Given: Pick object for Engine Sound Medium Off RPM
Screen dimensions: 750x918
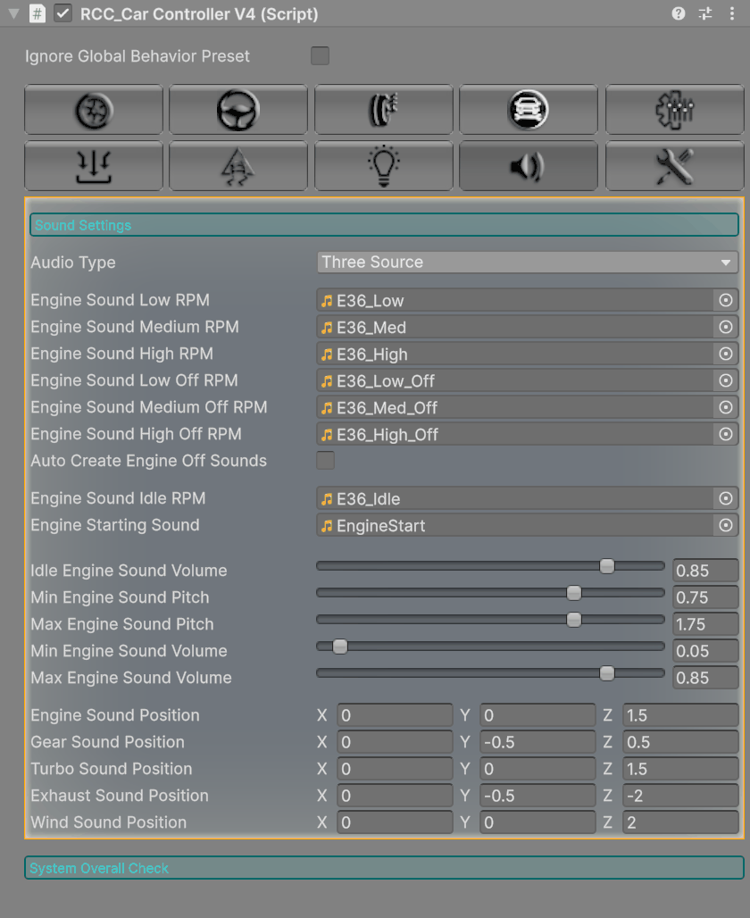Looking at the screenshot, I should pos(725,407).
